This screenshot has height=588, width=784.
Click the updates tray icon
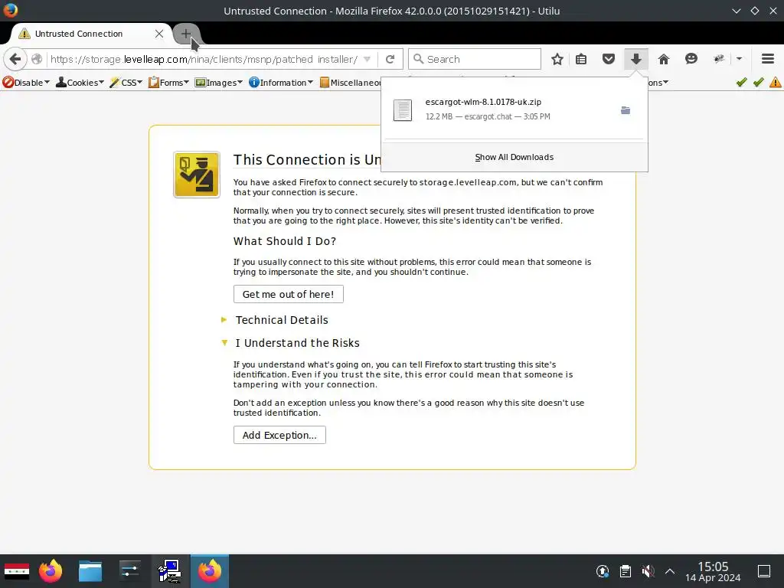pyautogui.click(x=603, y=571)
